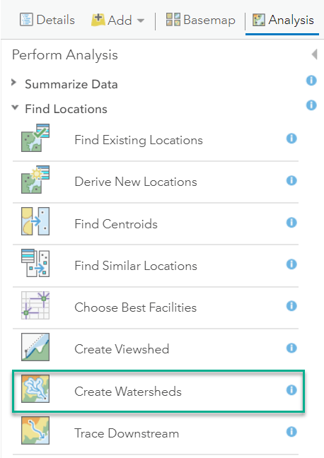This screenshot has height=458, width=324.
Task: Open info for Summarize Data category
Action: pos(311,80)
